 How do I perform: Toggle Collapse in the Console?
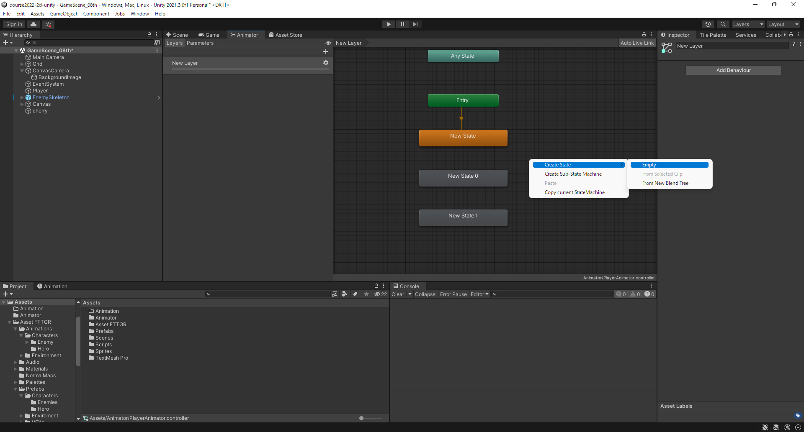(x=425, y=294)
